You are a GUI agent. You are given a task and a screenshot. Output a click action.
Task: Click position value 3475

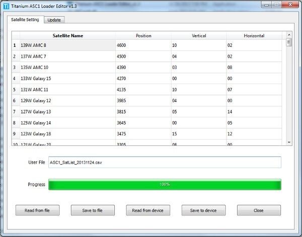[143, 134]
